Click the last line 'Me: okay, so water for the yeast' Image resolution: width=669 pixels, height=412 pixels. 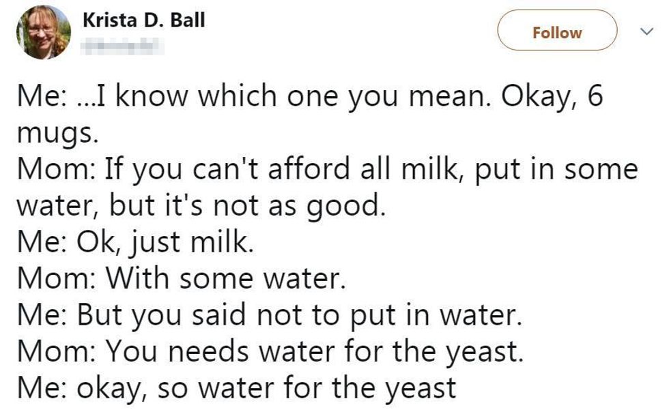(x=236, y=388)
